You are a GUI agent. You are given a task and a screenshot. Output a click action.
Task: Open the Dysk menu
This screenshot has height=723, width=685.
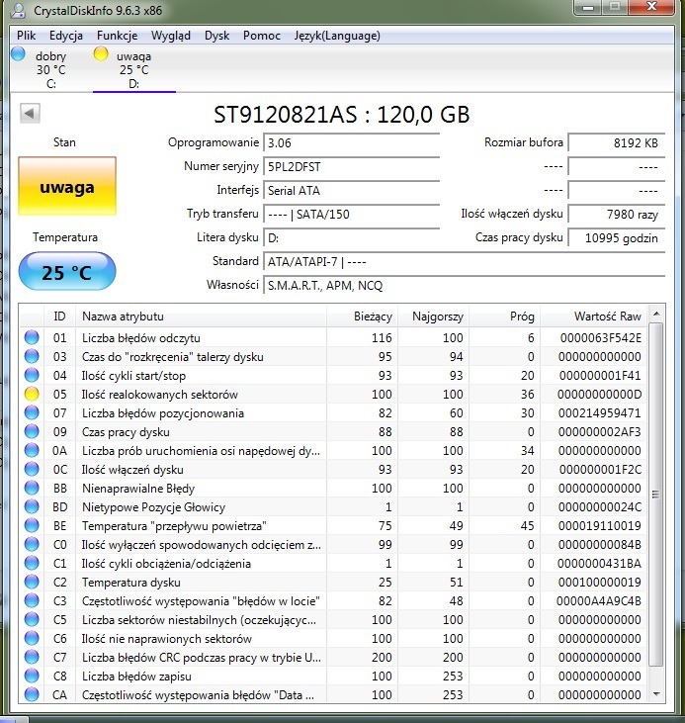click(216, 36)
